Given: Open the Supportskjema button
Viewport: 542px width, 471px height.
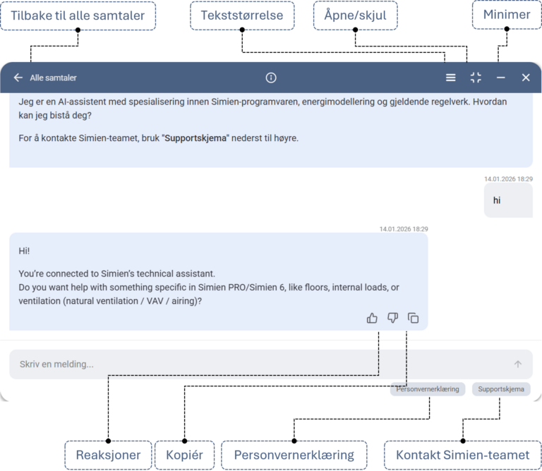Looking at the screenshot, I should [501, 389].
